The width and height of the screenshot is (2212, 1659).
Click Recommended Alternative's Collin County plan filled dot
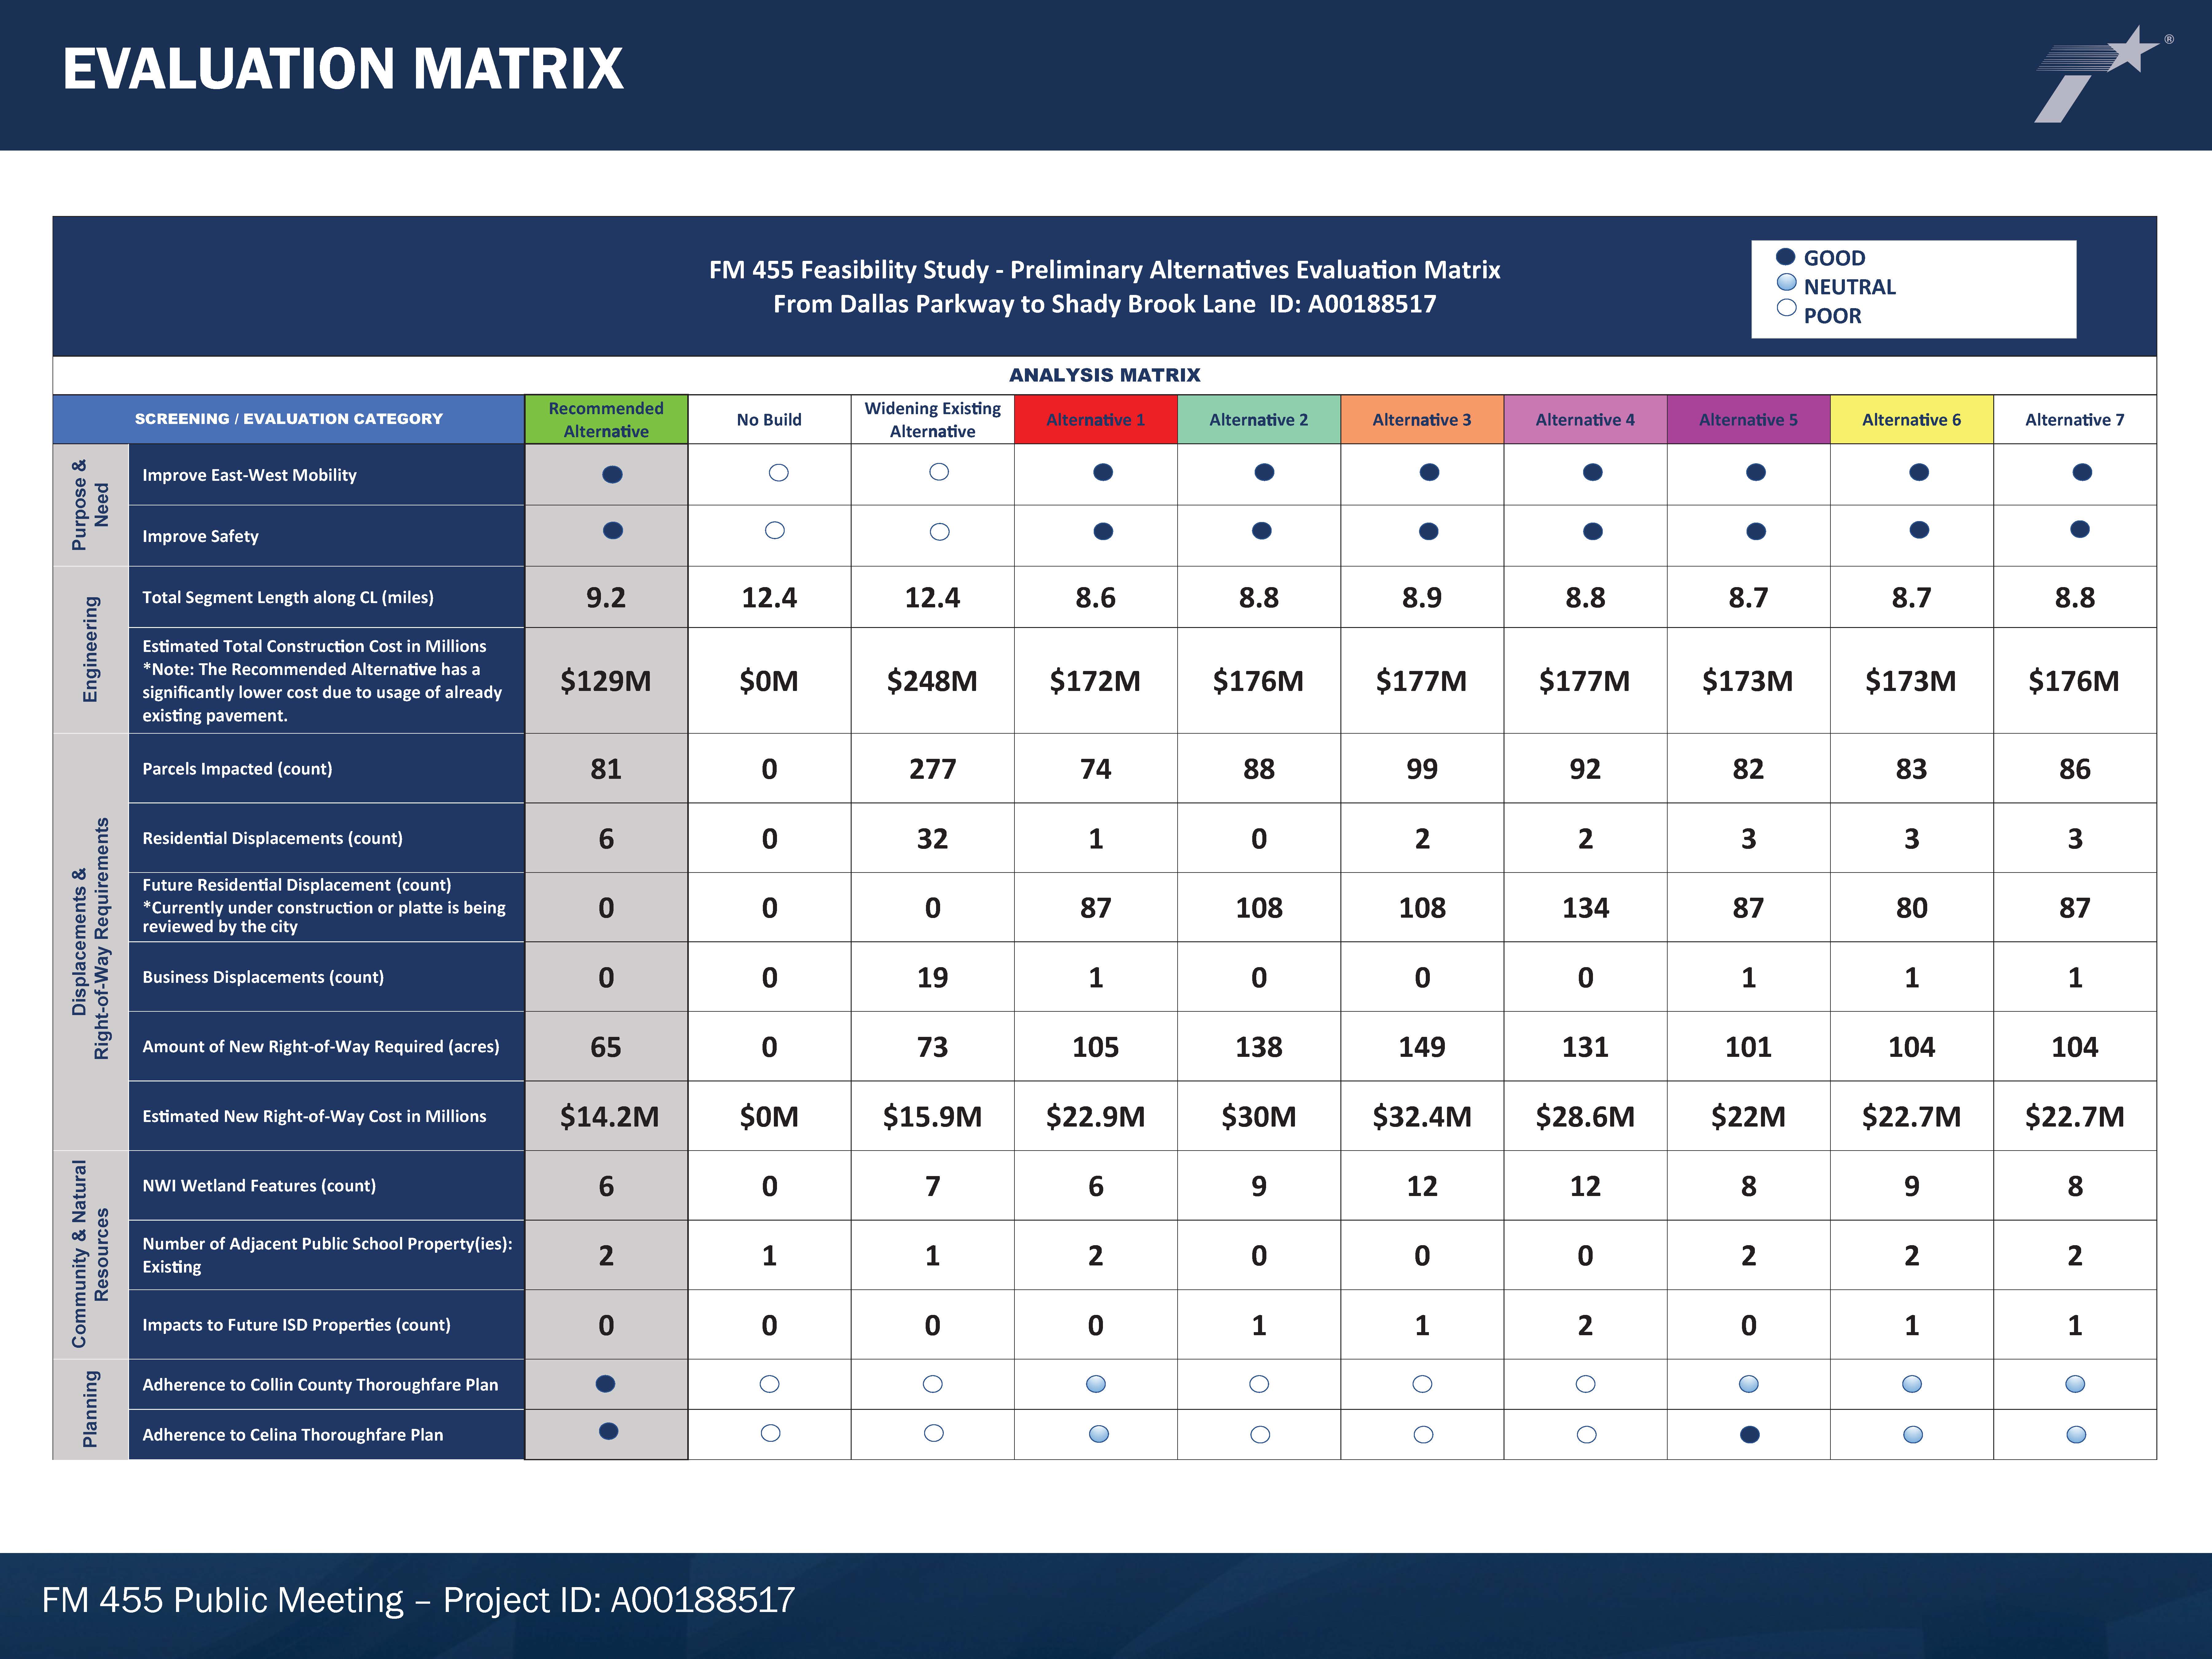click(605, 1384)
